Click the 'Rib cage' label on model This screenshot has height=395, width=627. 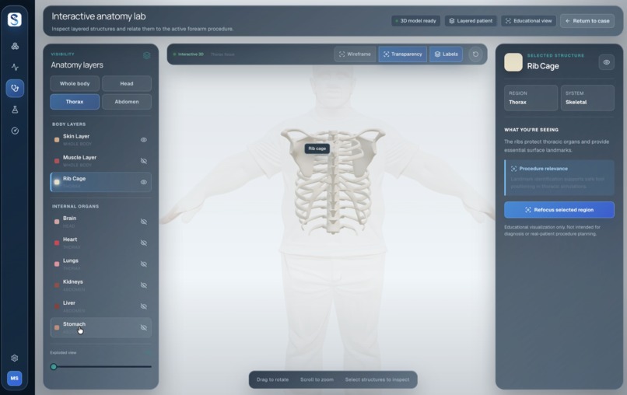tap(317, 149)
